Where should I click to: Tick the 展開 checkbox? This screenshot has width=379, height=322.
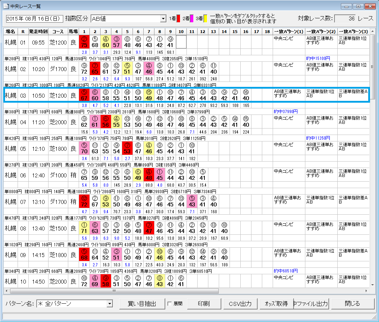[170, 304]
